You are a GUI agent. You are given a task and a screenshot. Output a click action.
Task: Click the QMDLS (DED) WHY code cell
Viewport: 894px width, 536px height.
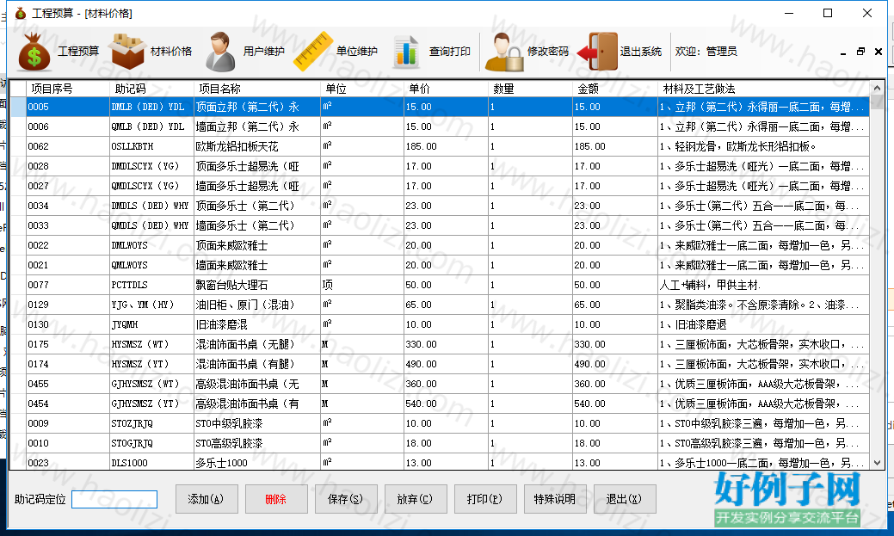pyautogui.click(x=151, y=225)
